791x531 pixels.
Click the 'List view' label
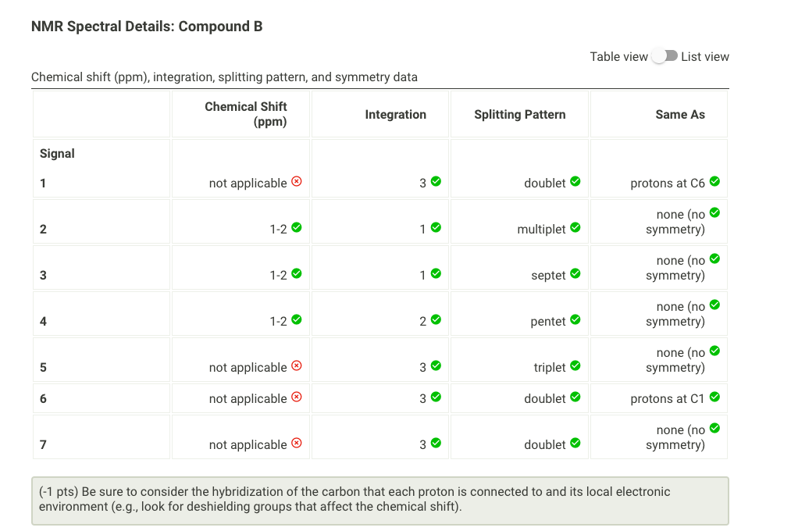tap(705, 55)
